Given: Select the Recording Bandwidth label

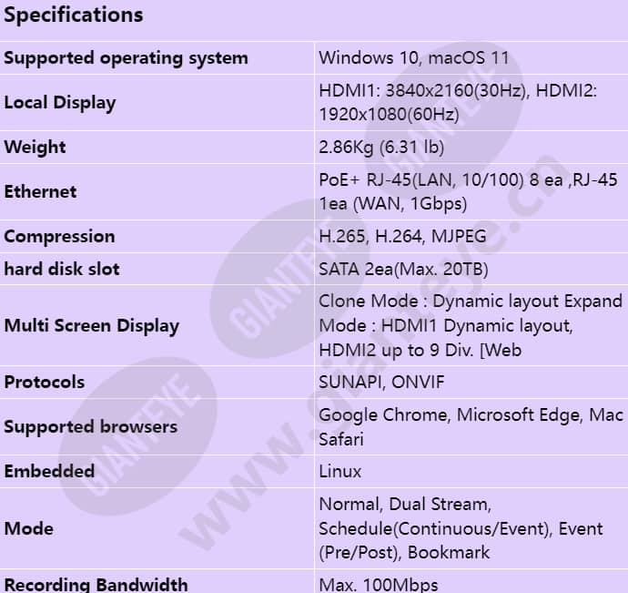Looking at the screenshot, I should 96,585.
